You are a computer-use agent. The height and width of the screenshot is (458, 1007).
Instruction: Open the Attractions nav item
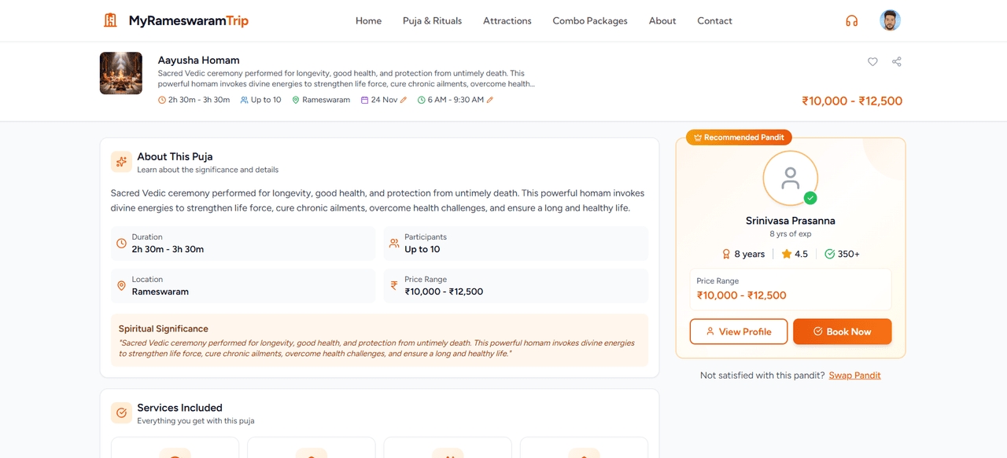507,20
